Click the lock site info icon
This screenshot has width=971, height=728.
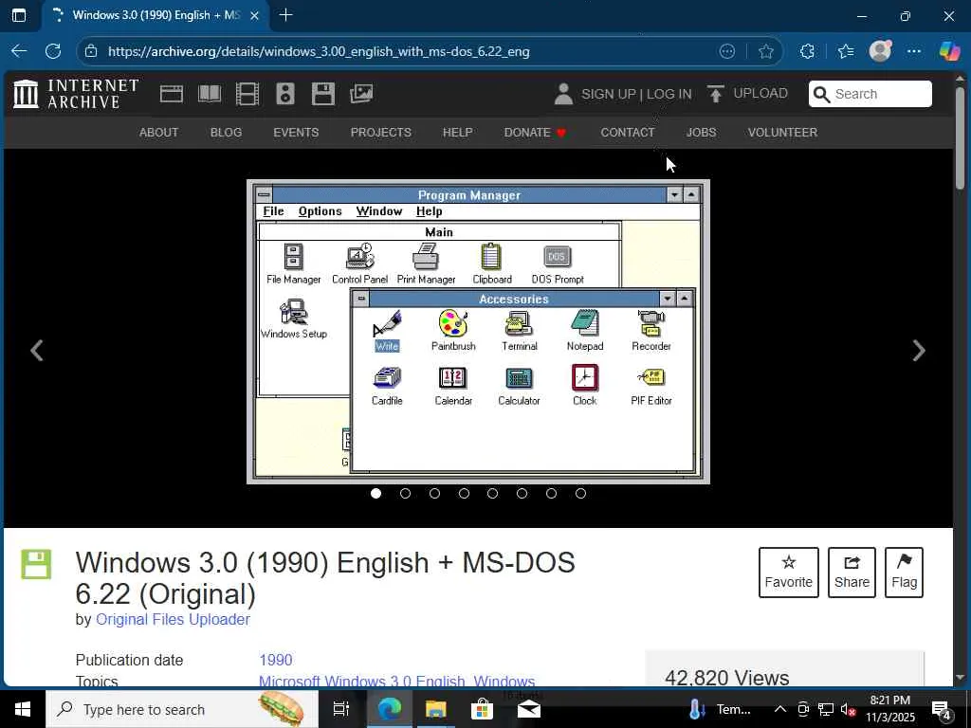click(91, 51)
